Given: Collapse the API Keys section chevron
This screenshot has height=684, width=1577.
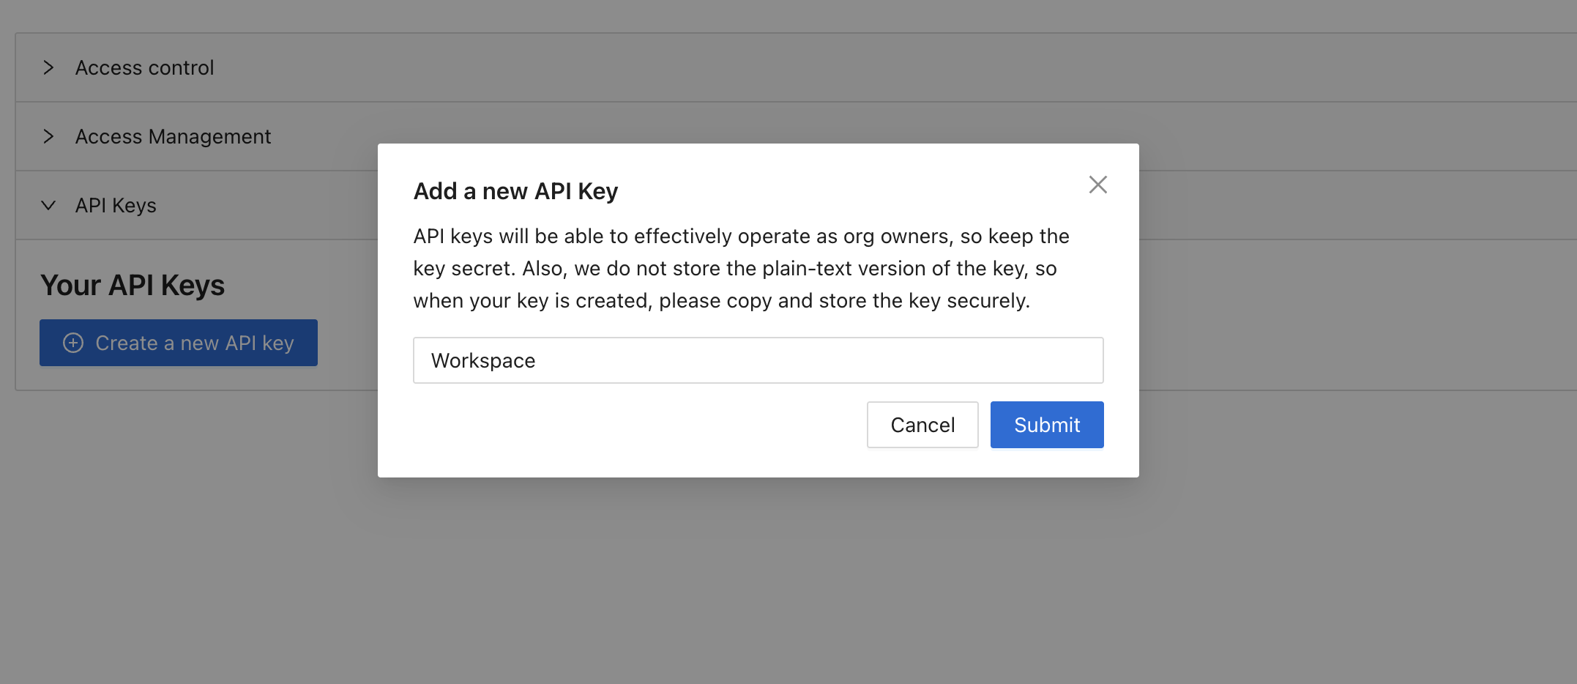Looking at the screenshot, I should click(48, 205).
